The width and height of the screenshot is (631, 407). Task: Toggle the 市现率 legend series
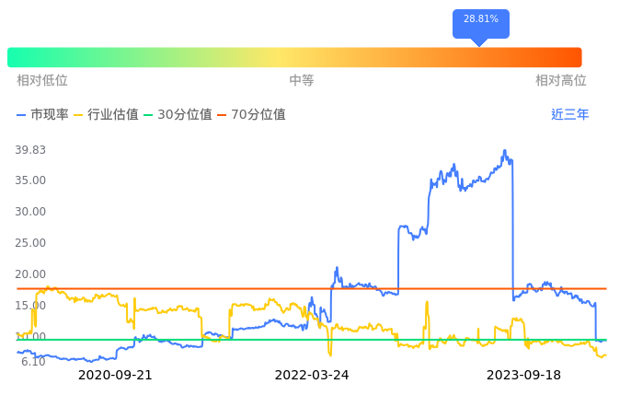tap(42, 115)
